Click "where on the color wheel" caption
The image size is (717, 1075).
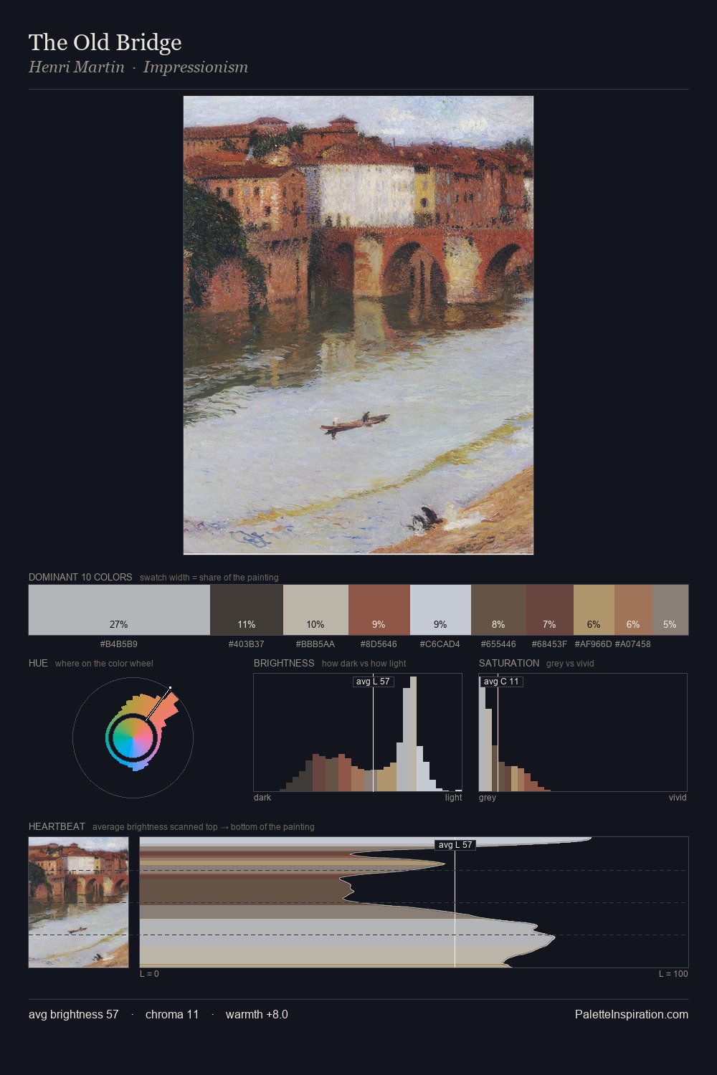(104, 664)
